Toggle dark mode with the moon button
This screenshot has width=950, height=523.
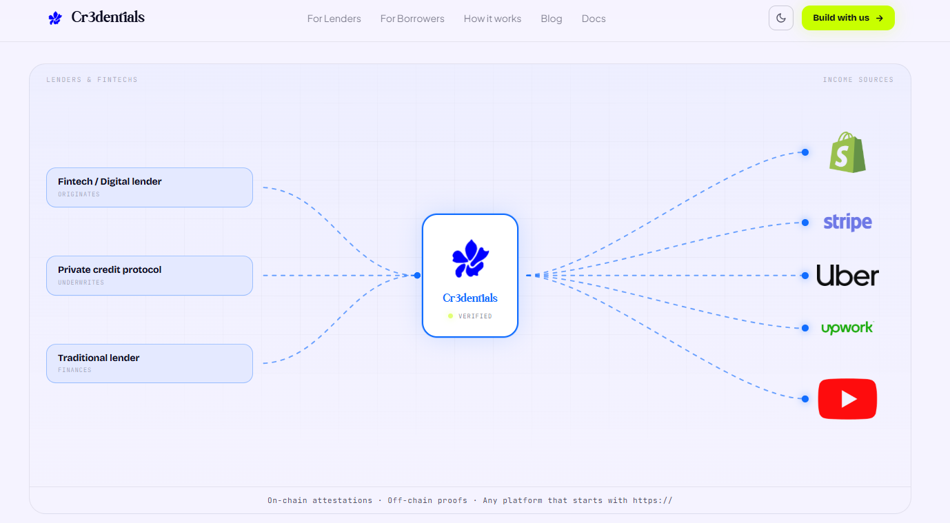click(781, 18)
